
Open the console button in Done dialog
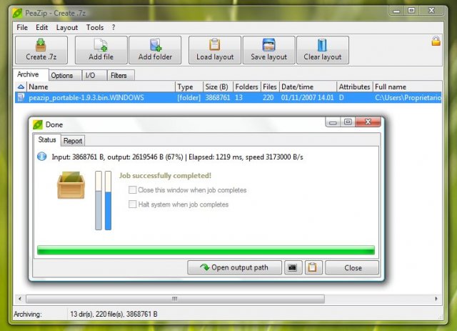tap(293, 267)
